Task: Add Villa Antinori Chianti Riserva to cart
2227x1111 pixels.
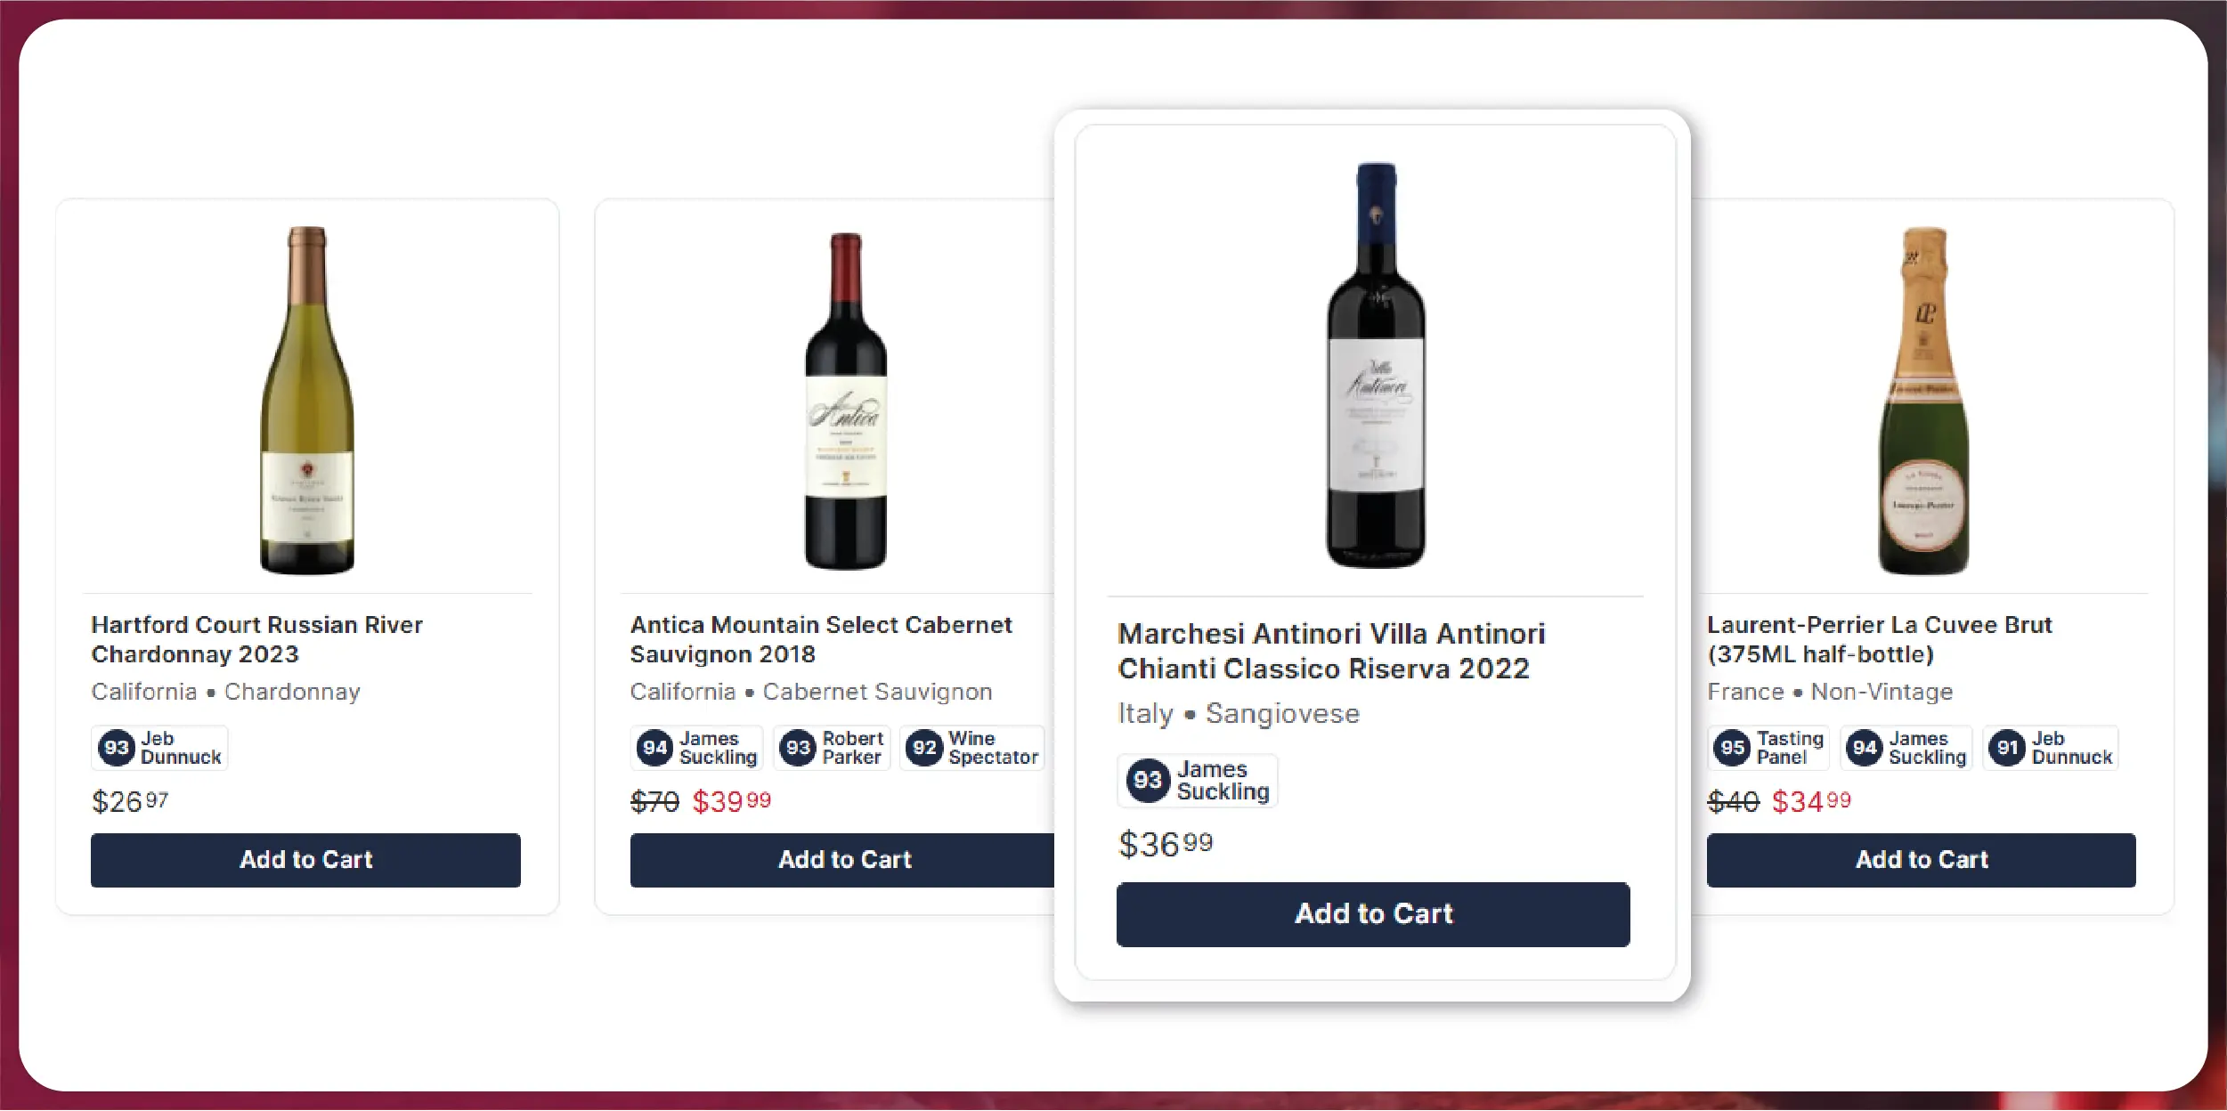Action: pyautogui.click(x=1373, y=914)
